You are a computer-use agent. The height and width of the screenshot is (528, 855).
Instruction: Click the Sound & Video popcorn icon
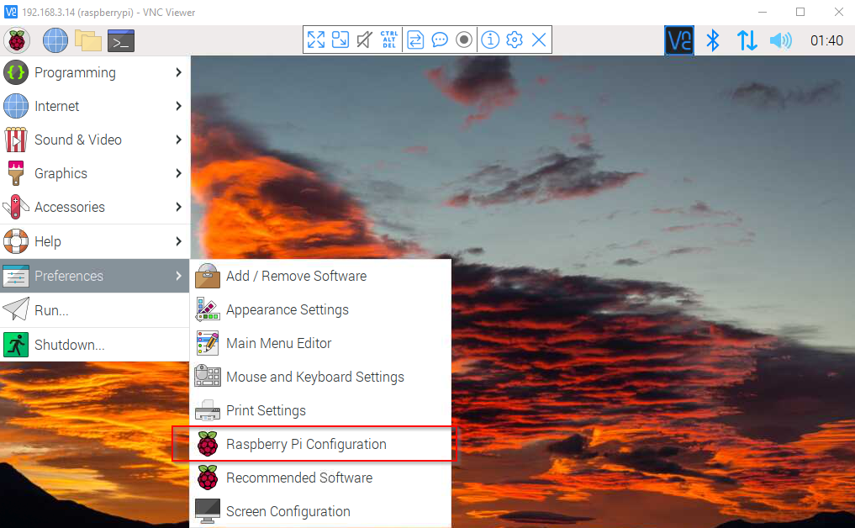coord(16,140)
